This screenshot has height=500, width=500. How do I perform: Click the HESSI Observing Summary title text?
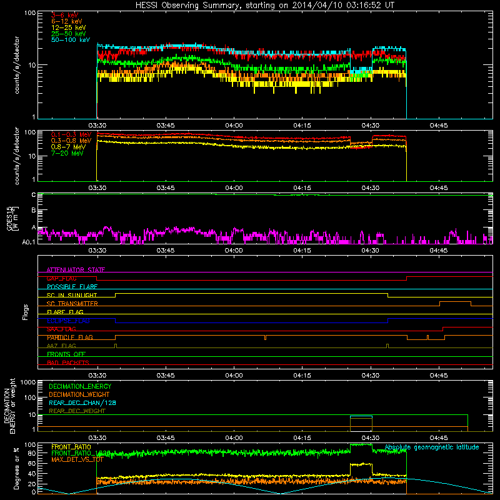(x=264, y=6)
